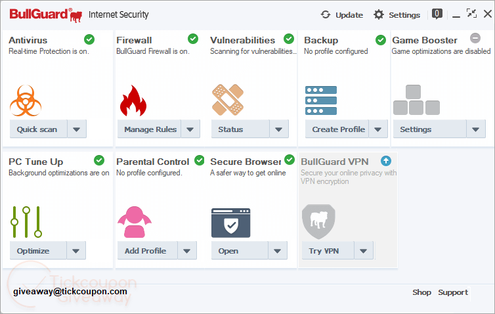This screenshot has height=314, width=495.
Task: Click the Backup heading
Action: [321, 40]
